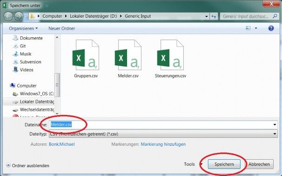Click the back navigation arrow
This screenshot has height=176, width=282.
(x=8, y=16)
